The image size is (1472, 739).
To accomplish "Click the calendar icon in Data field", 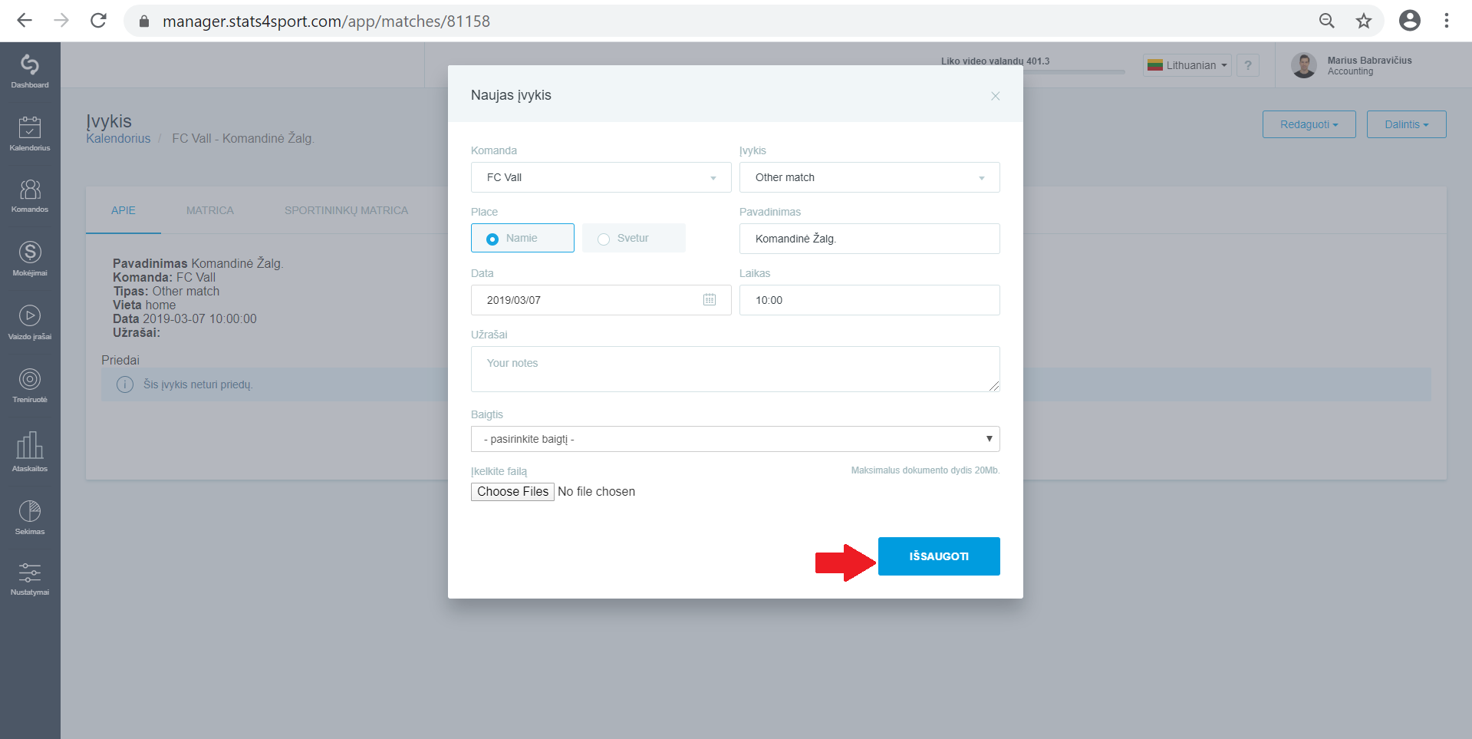I will coord(710,300).
